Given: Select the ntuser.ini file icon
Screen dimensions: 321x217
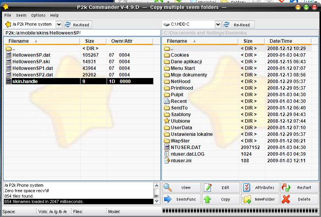Looking at the screenshot, I should [167, 160].
